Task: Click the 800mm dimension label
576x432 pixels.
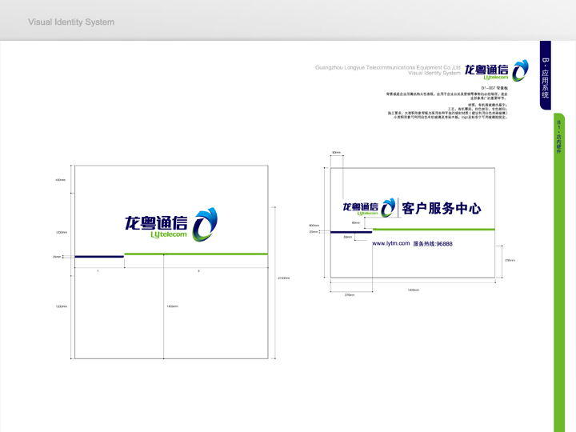Action: (x=314, y=225)
